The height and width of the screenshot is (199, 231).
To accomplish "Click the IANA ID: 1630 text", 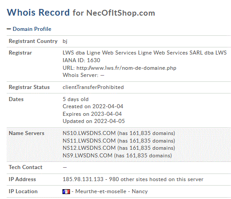I will pos(81,60).
